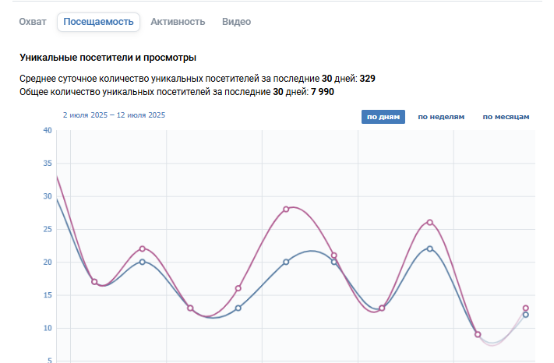554x363 pixels.
Task: Switch chart to по месяцам
Action: (x=506, y=117)
